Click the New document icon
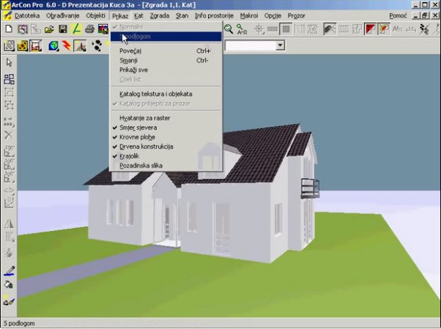 [x=8, y=29]
